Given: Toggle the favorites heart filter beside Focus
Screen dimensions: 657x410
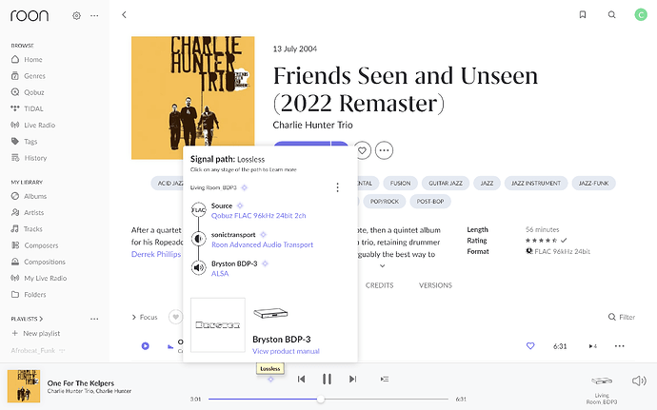Looking at the screenshot, I should 175,317.
